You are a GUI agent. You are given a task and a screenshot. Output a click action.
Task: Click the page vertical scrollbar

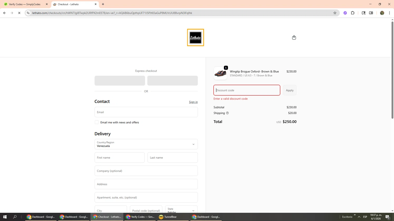[392, 70]
